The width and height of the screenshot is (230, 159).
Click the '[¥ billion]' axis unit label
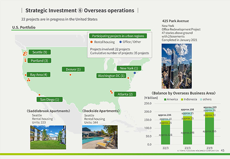[x=151, y=98]
